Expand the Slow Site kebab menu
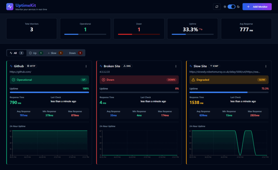The width and height of the screenshot is (278, 170). tap(266, 66)
